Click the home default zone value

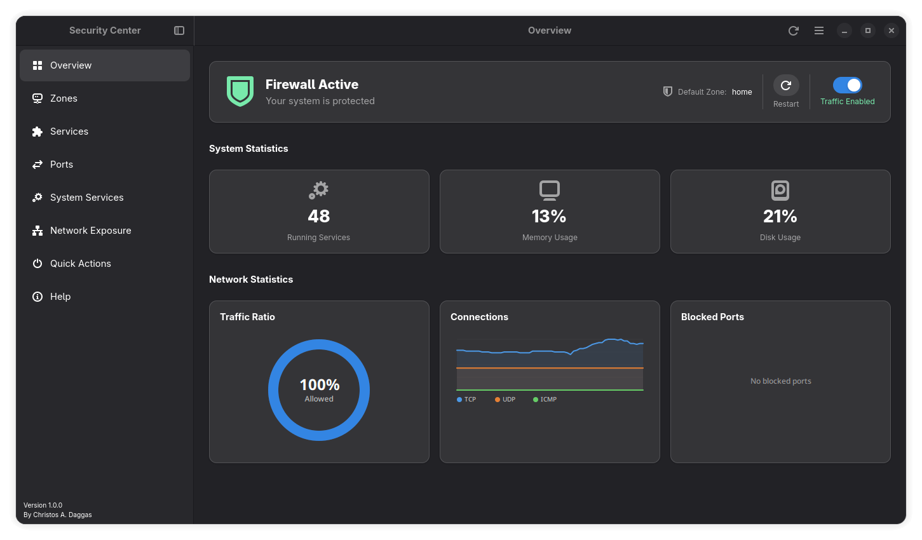[742, 92]
